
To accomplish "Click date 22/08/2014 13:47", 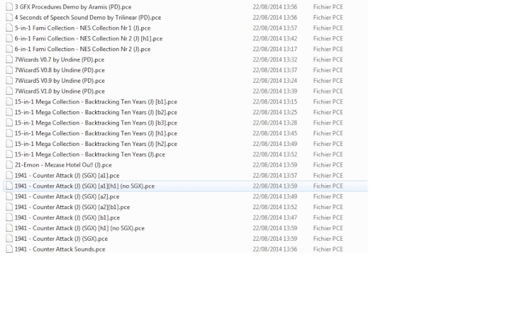I will coord(275,217).
